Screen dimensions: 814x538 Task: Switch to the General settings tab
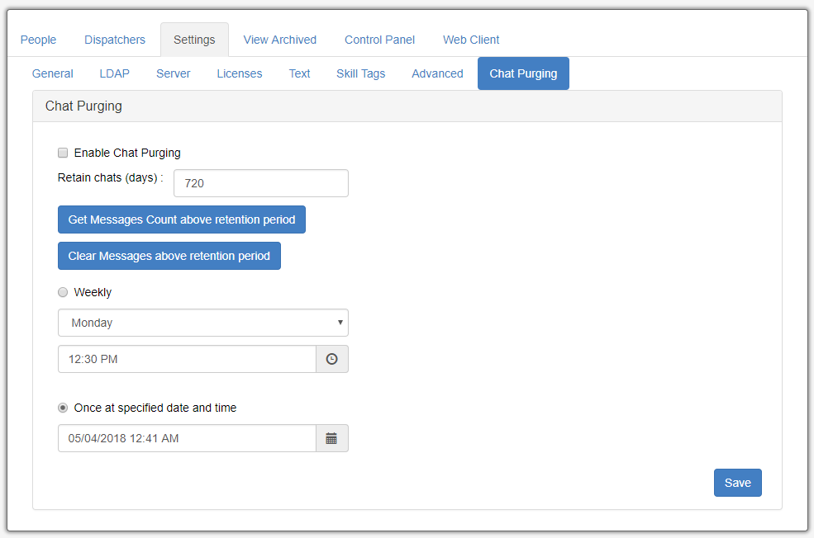point(52,73)
